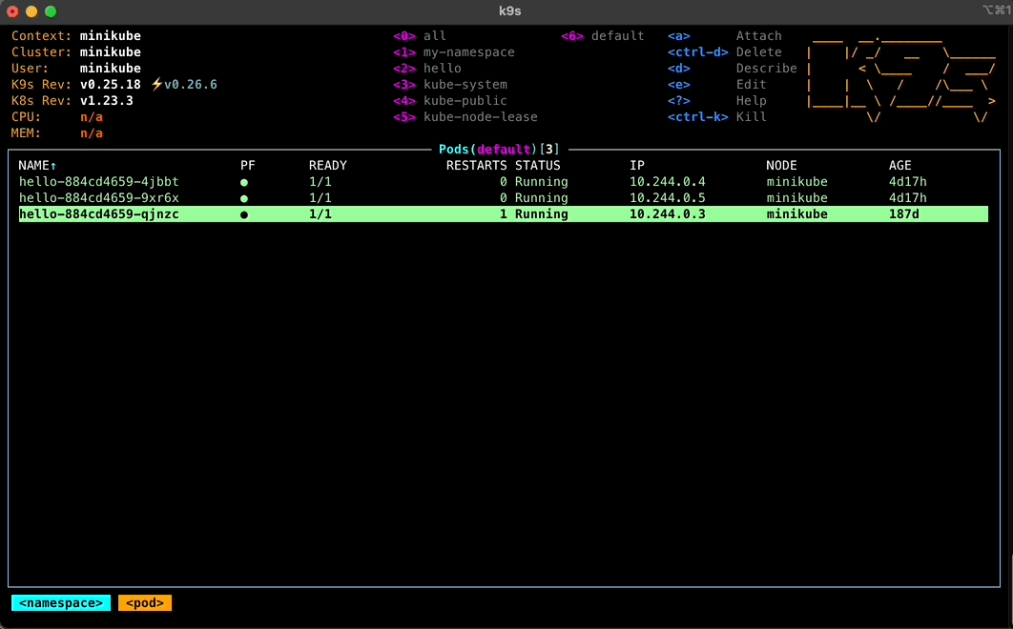Image resolution: width=1013 pixels, height=629 pixels.
Task: Click the User minikube value
Action: tap(111, 68)
